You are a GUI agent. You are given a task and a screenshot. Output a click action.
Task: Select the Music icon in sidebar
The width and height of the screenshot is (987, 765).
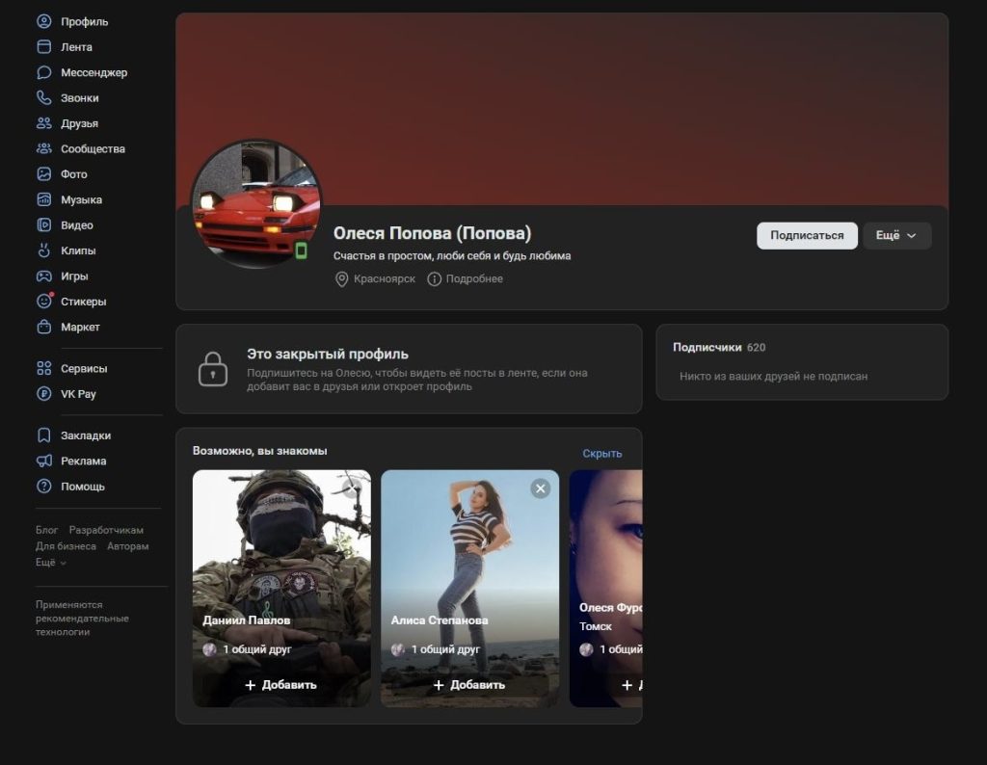pyautogui.click(x=43, y=199)
